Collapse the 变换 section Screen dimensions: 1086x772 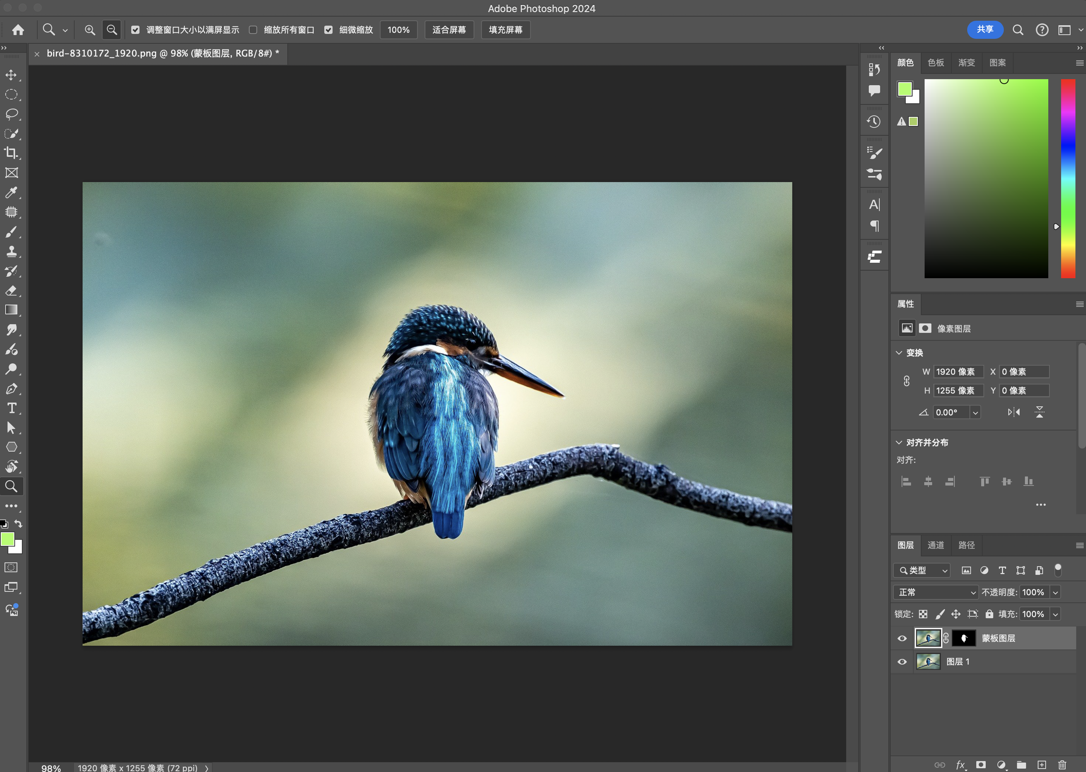click(899, 353)
